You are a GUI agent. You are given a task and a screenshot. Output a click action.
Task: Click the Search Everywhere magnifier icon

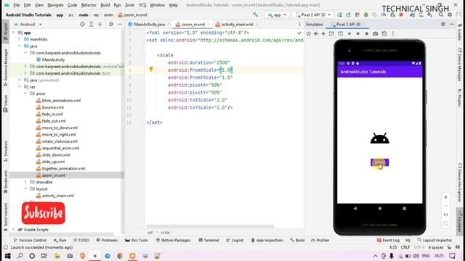[x=441, y=14]
